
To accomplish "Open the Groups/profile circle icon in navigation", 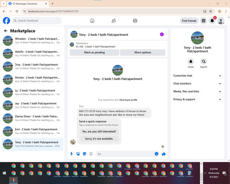I will [135, 21].
